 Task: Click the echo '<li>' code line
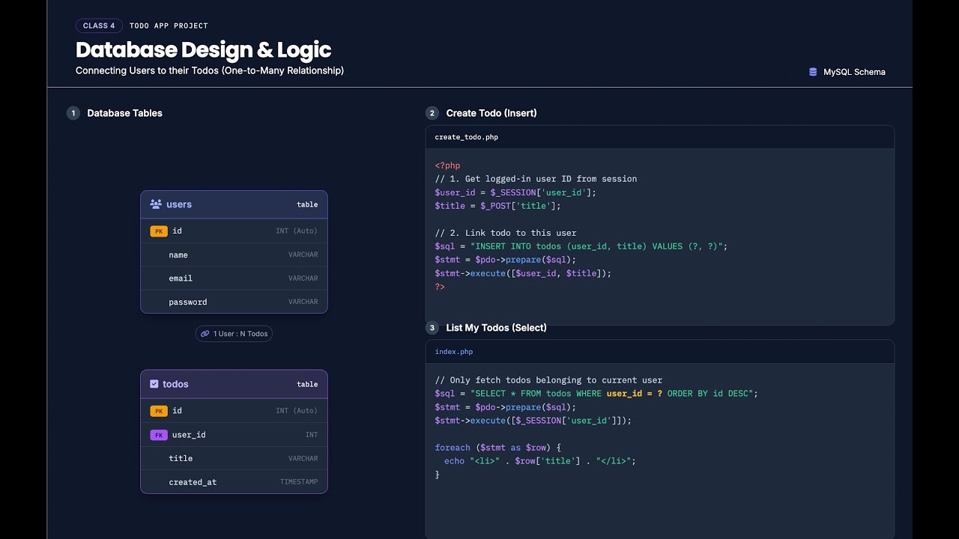click(x=540, y=461)
